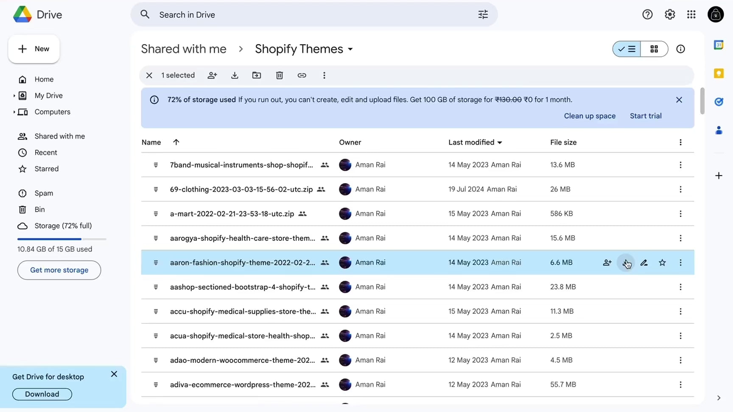The image size is (733, 412).
Task: Click the Trash icon in selection toolbar
Action: (x=280, y=75)
